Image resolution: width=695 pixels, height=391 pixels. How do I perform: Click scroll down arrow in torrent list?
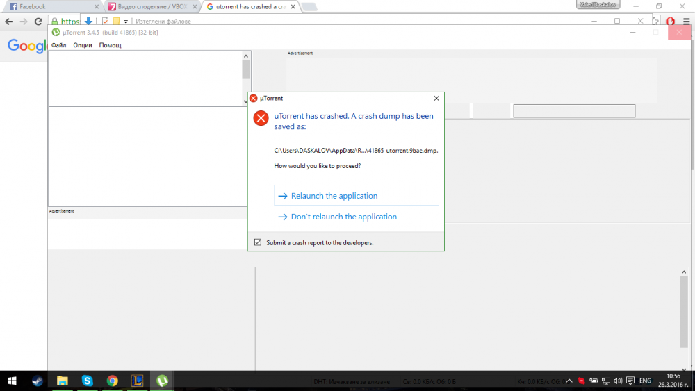pyautogui.click(x=246, y=101)
